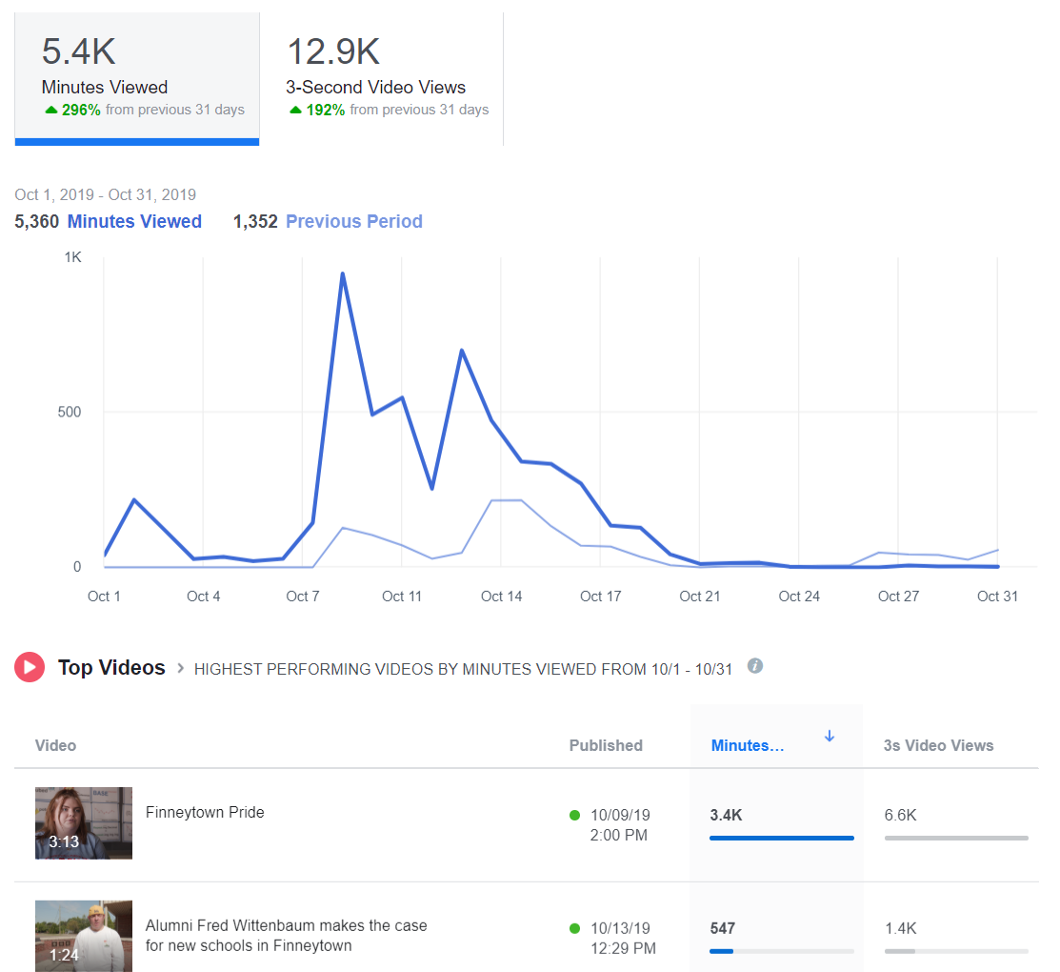Viewport: 1060px width, 972px height.
Task: Click green up arrow under 3-Second Video Views
Action: point(295,111)
